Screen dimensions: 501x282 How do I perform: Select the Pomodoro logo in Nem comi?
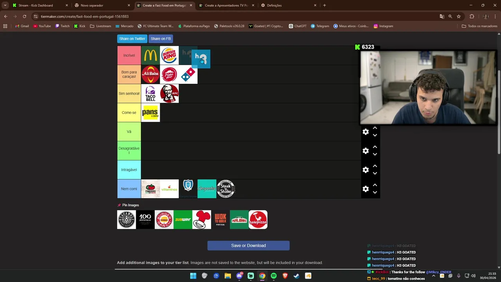pos(150,189)
